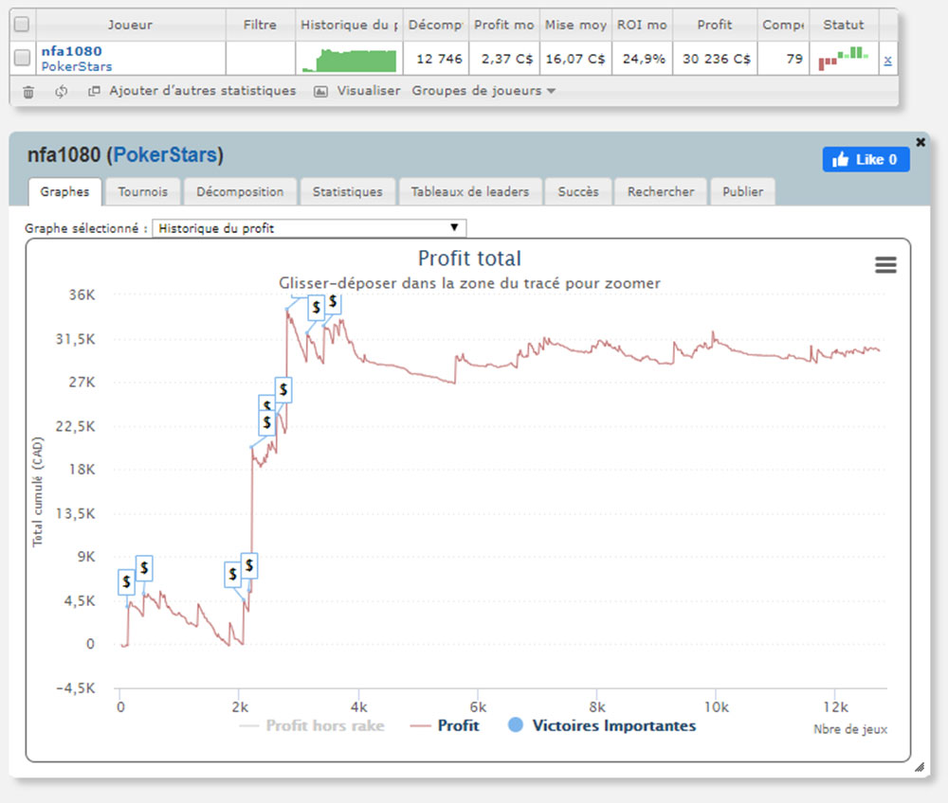The image size is (948, 803).
Task: Close the nfa1080 player panel
Action: click(x=921, y=142)
